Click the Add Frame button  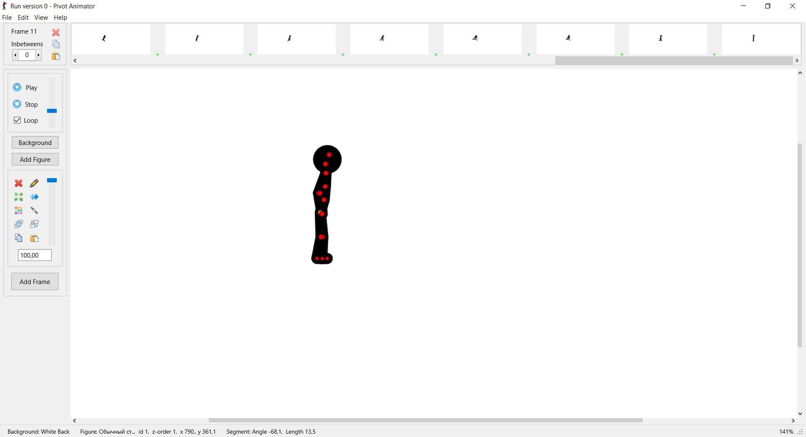[34, 282]
